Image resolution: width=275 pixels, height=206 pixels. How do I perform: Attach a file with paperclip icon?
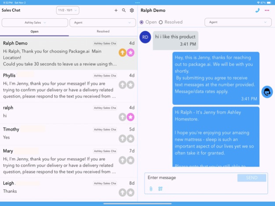(x=150, y=188)
